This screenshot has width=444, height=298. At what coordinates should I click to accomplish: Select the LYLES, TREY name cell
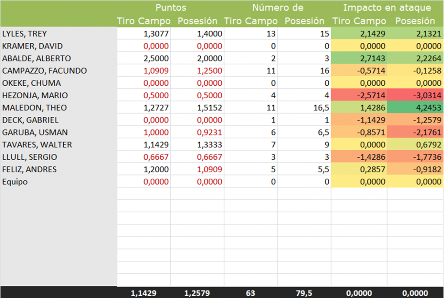click(25, 34)
